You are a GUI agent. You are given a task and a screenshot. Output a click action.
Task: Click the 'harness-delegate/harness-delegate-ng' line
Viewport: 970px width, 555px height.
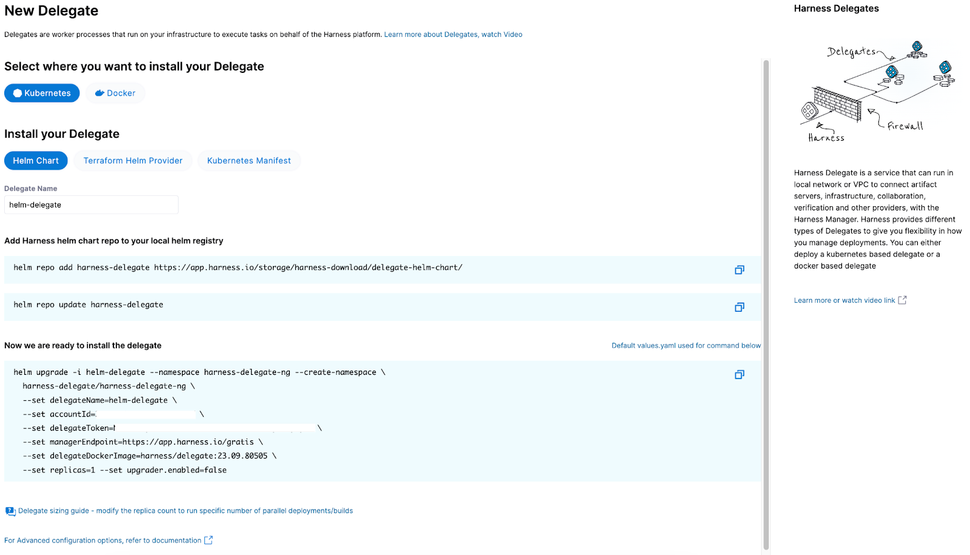[109, 386]
